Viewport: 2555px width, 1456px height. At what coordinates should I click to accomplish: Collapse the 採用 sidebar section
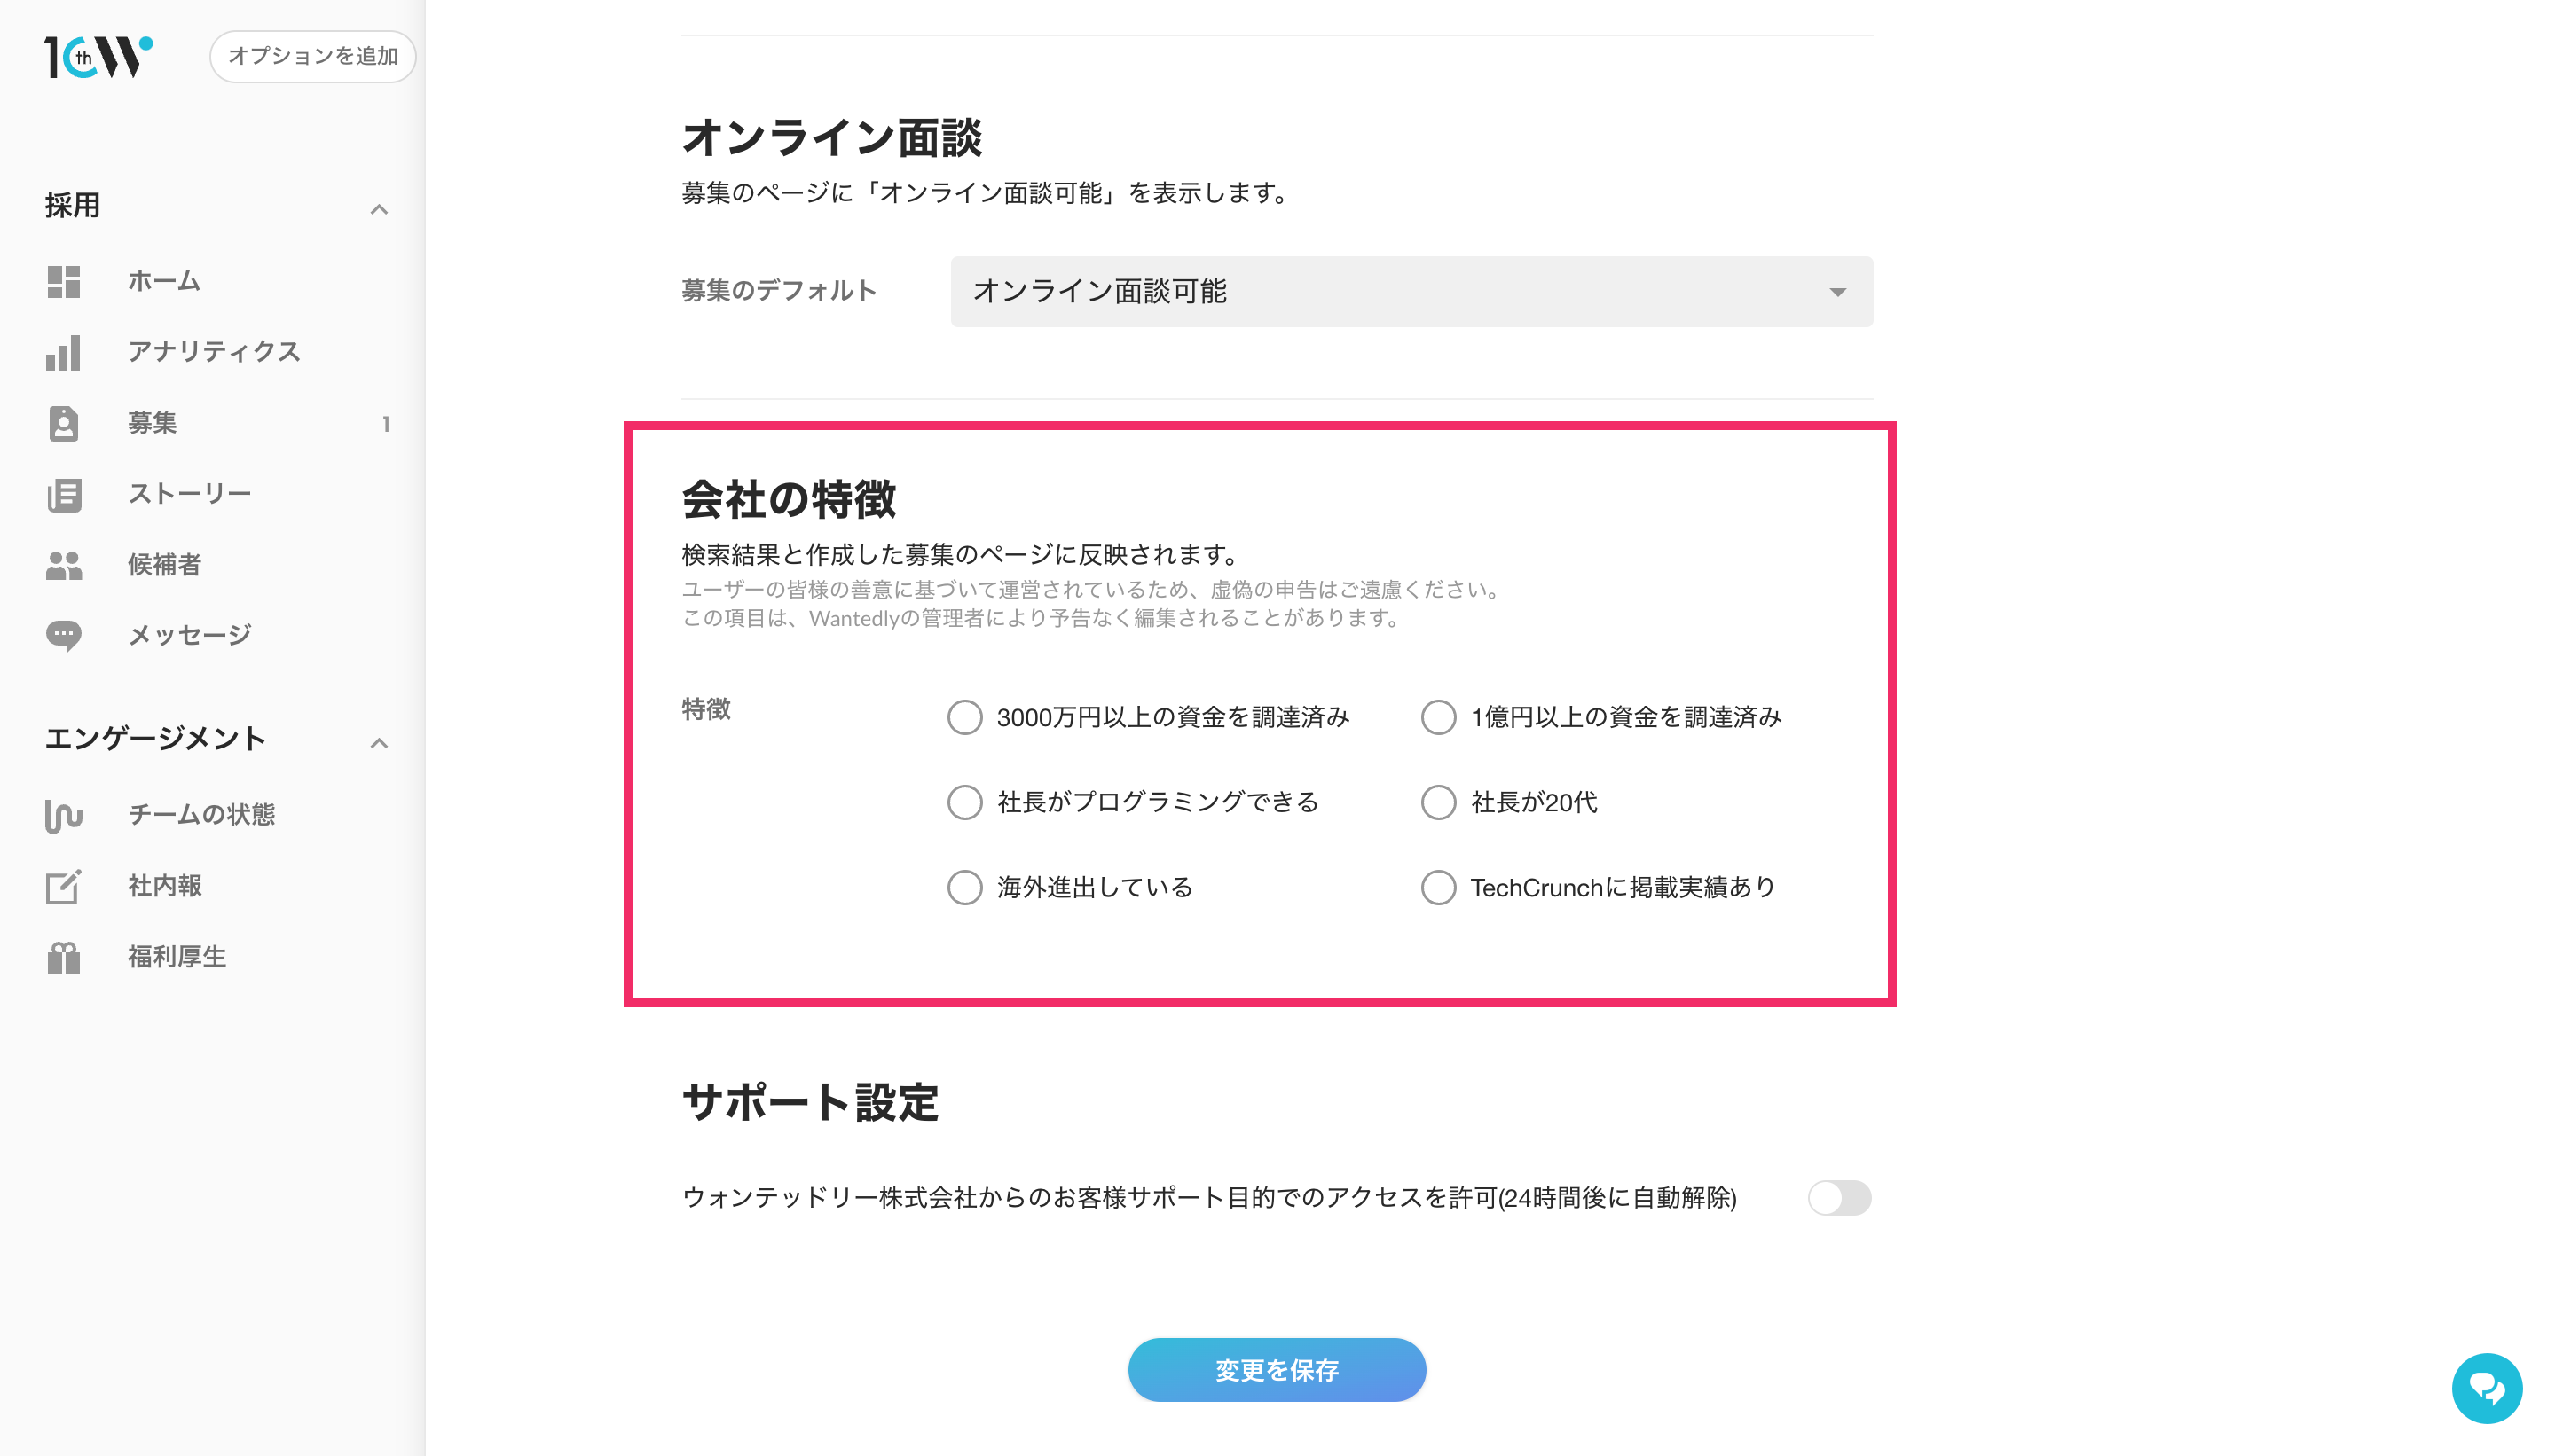coord(379,209)
